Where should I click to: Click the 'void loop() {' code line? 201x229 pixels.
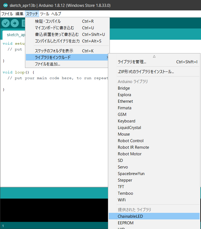click(18, 72)
